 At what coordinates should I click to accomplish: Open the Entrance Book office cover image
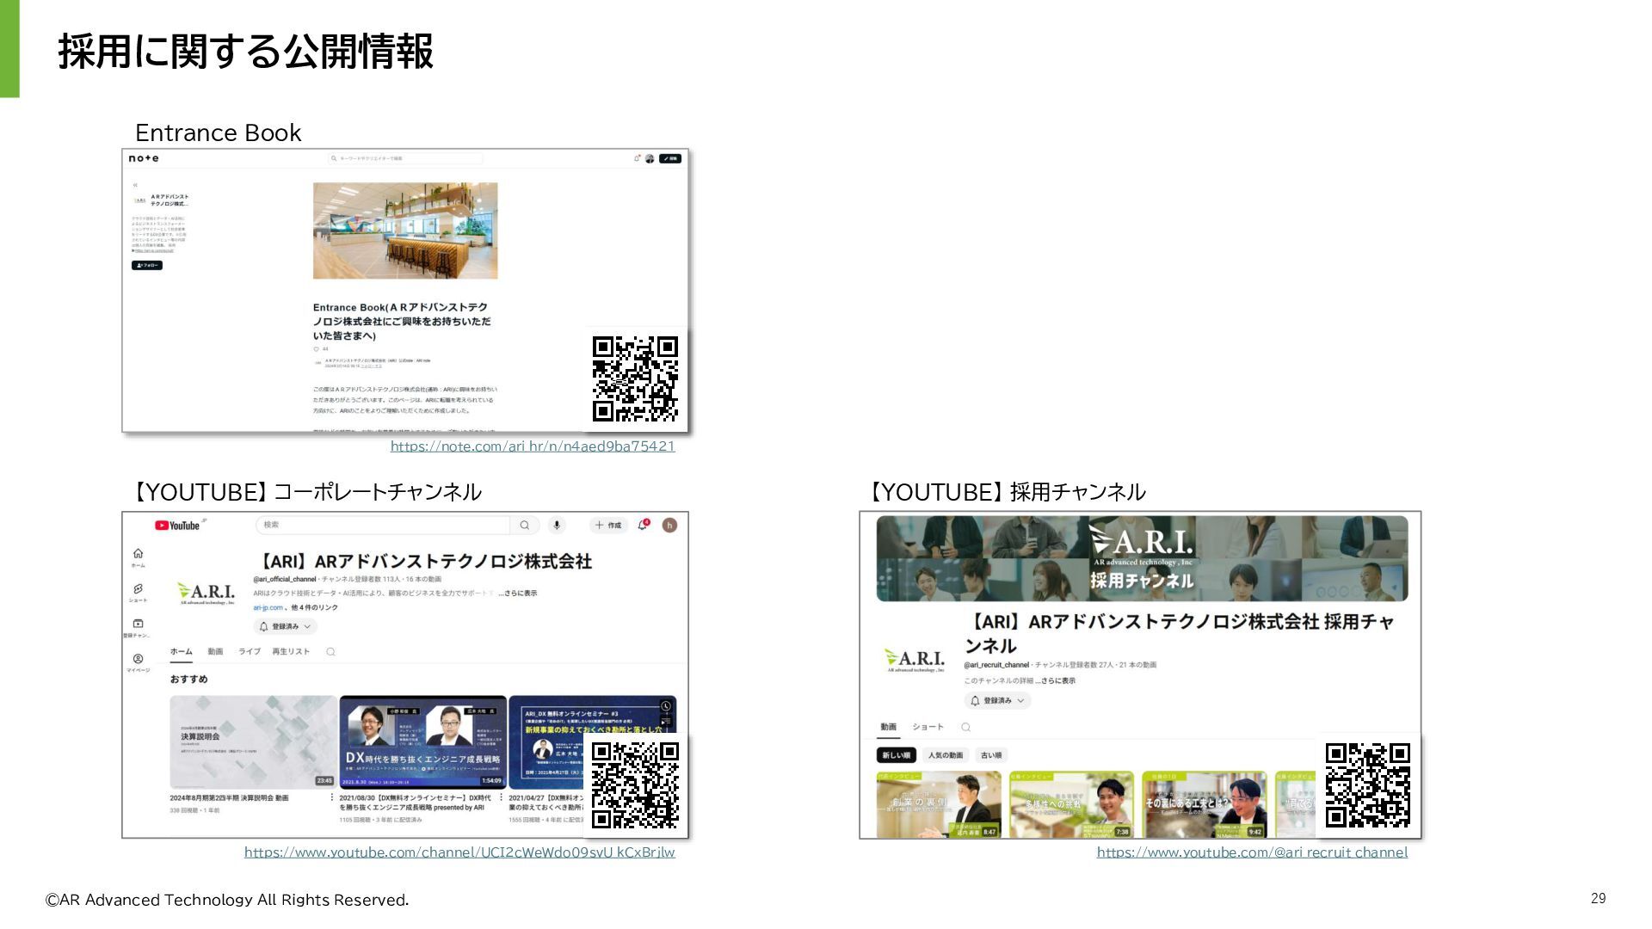click(x=405, y=231)
